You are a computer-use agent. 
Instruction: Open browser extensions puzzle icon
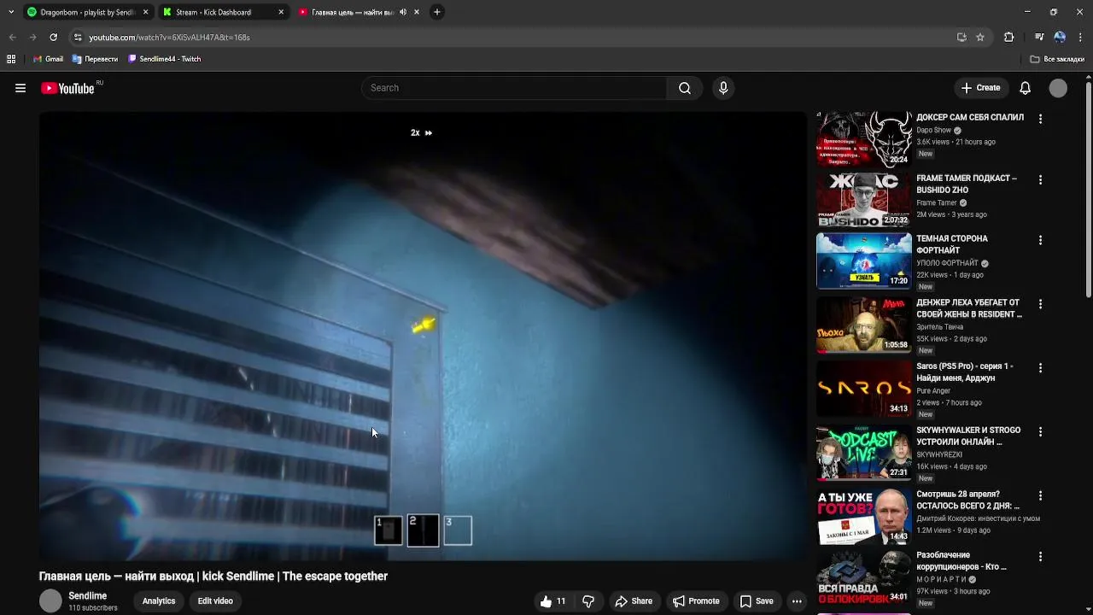pyautogui.click(x=1008, y=38)
